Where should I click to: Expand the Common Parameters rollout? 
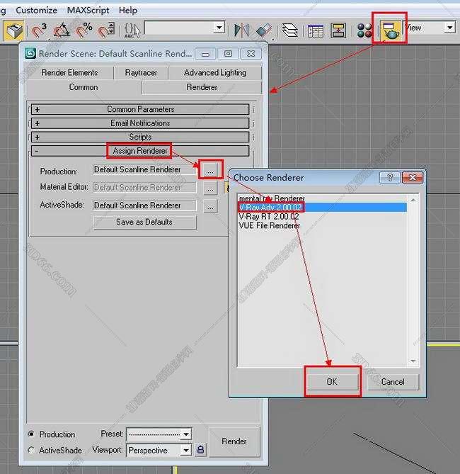pos(140,109)
